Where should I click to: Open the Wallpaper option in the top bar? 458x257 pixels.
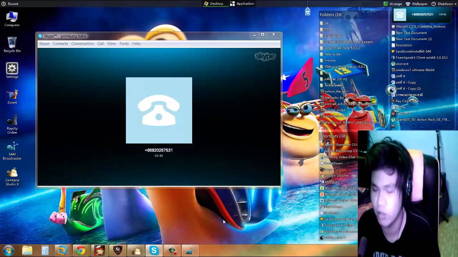417,4
